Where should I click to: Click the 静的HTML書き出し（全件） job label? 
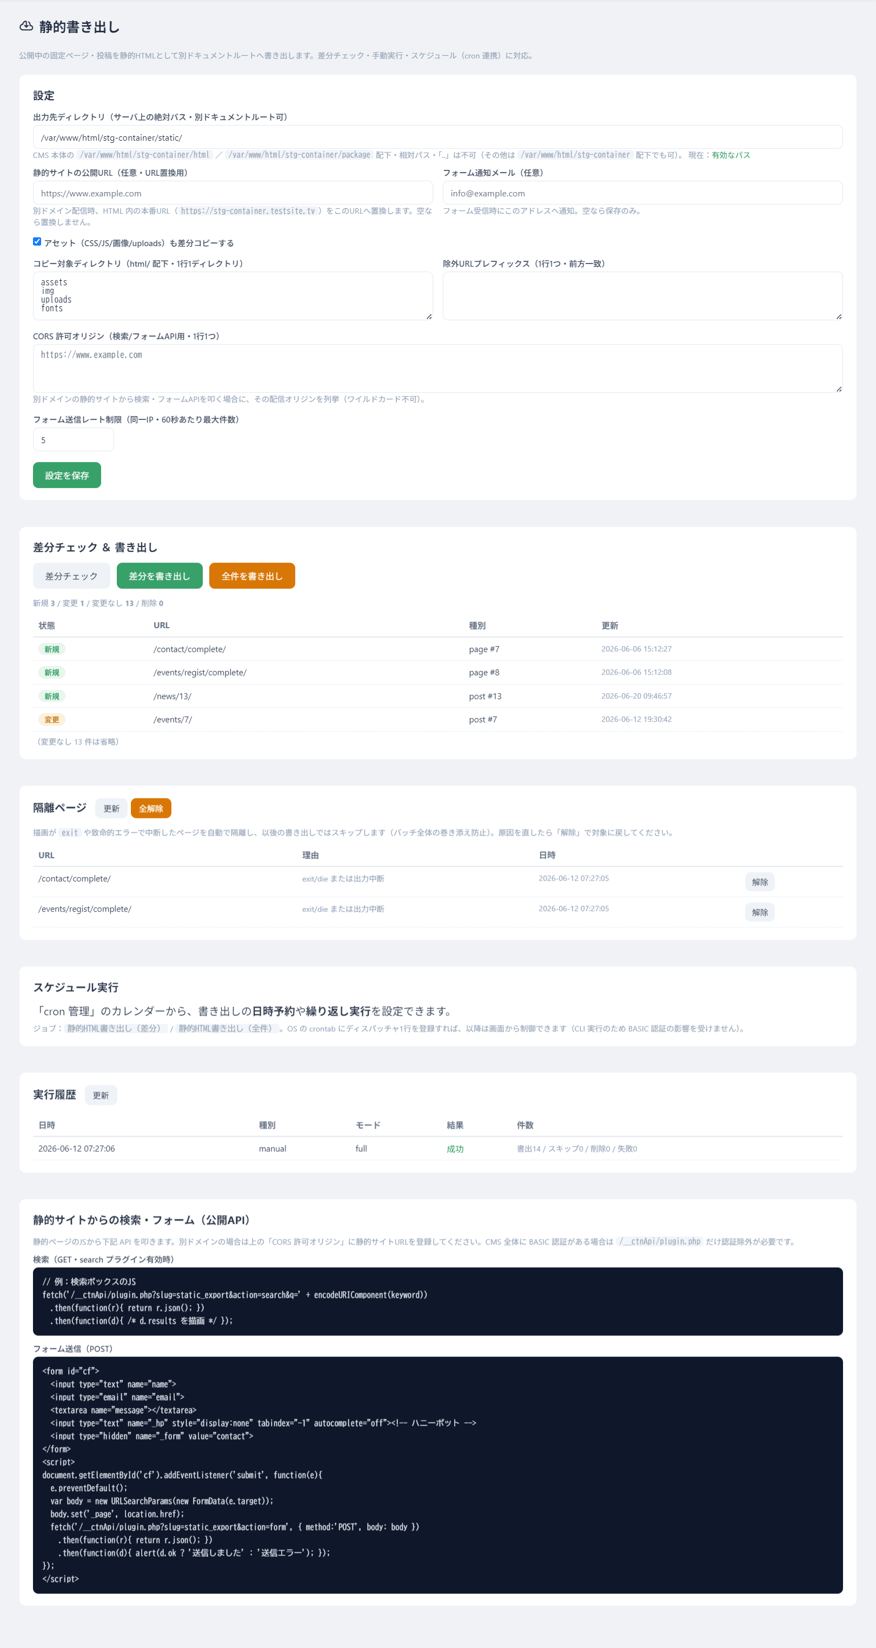[x=228, y=1029]
